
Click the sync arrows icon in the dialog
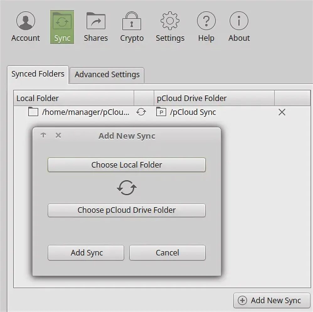127,188
